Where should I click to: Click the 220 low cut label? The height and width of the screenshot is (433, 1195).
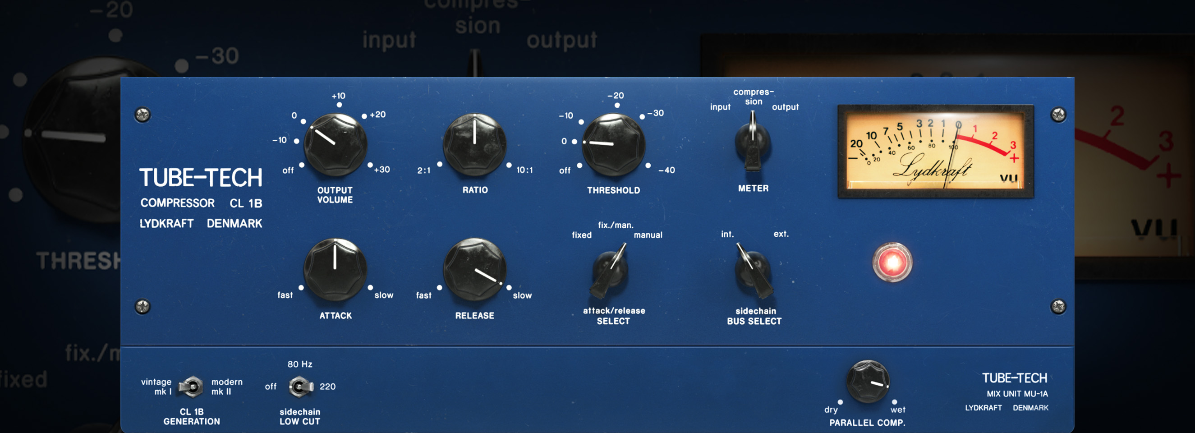tap(327, 386)
